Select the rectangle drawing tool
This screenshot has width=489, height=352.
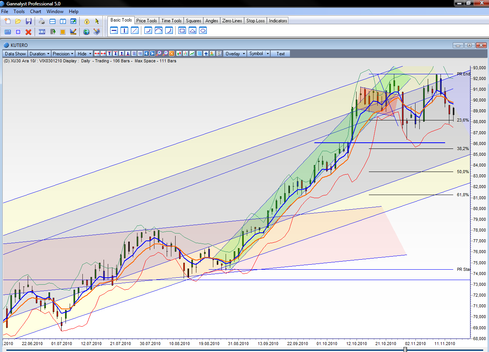click(182, 30)
